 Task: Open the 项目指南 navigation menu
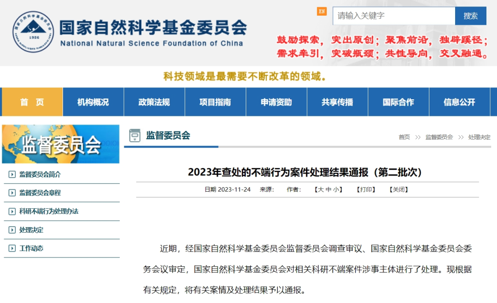point(215,102)
